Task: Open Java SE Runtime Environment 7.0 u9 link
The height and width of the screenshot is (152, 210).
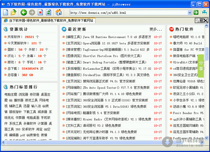Action: coord(117,37)
